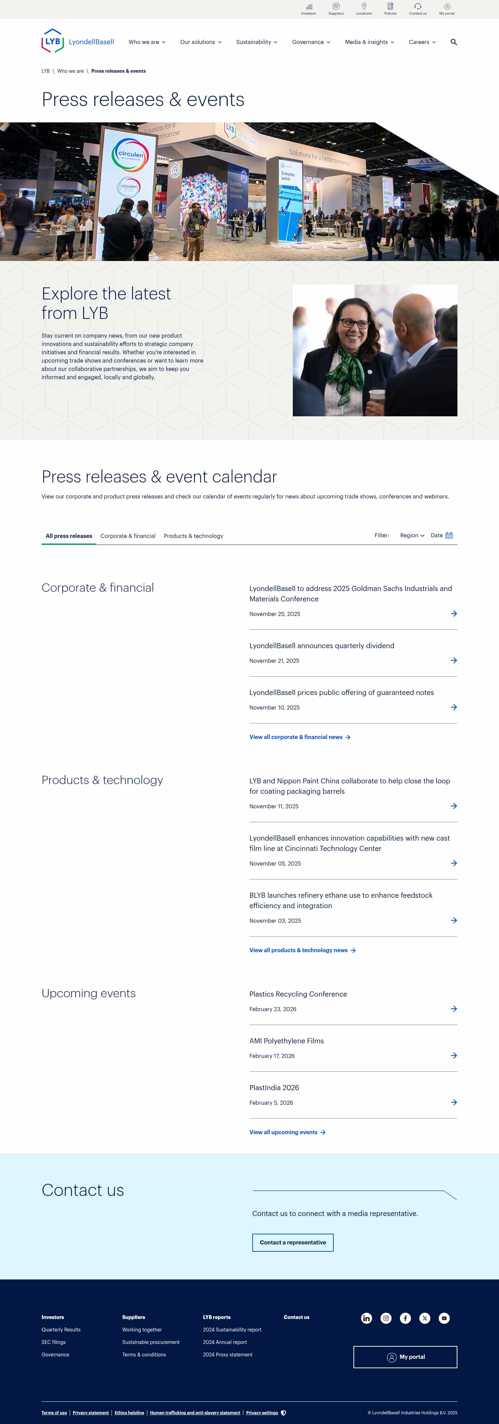The width and height of the screenshot is (499, 1424).
Task: Switch to Corporate & financial tab
Action: pos(128,536)
